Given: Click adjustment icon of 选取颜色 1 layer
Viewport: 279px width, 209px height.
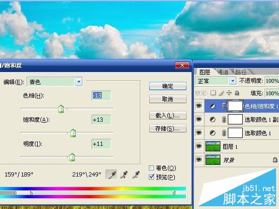Looking at the screenshot, I should click(x=213, y=133).
